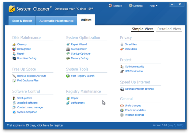Click the Wipe disks eraser icon
The image size is (190, 134).
[x=122, y=49]
